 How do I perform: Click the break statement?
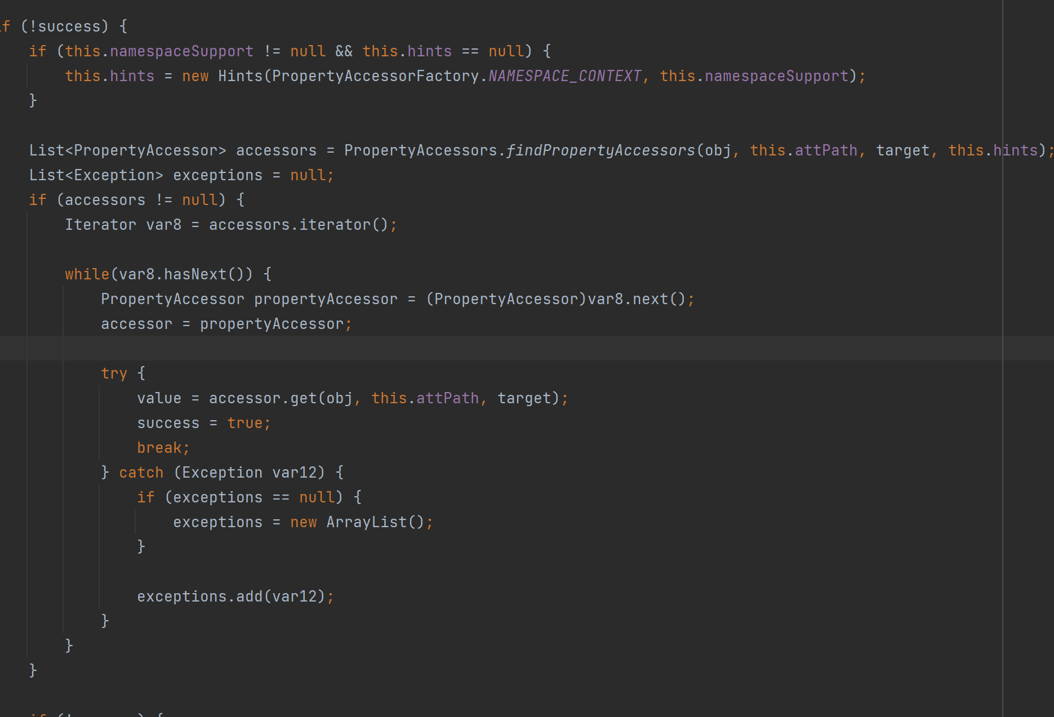click(x=159, y=448)
